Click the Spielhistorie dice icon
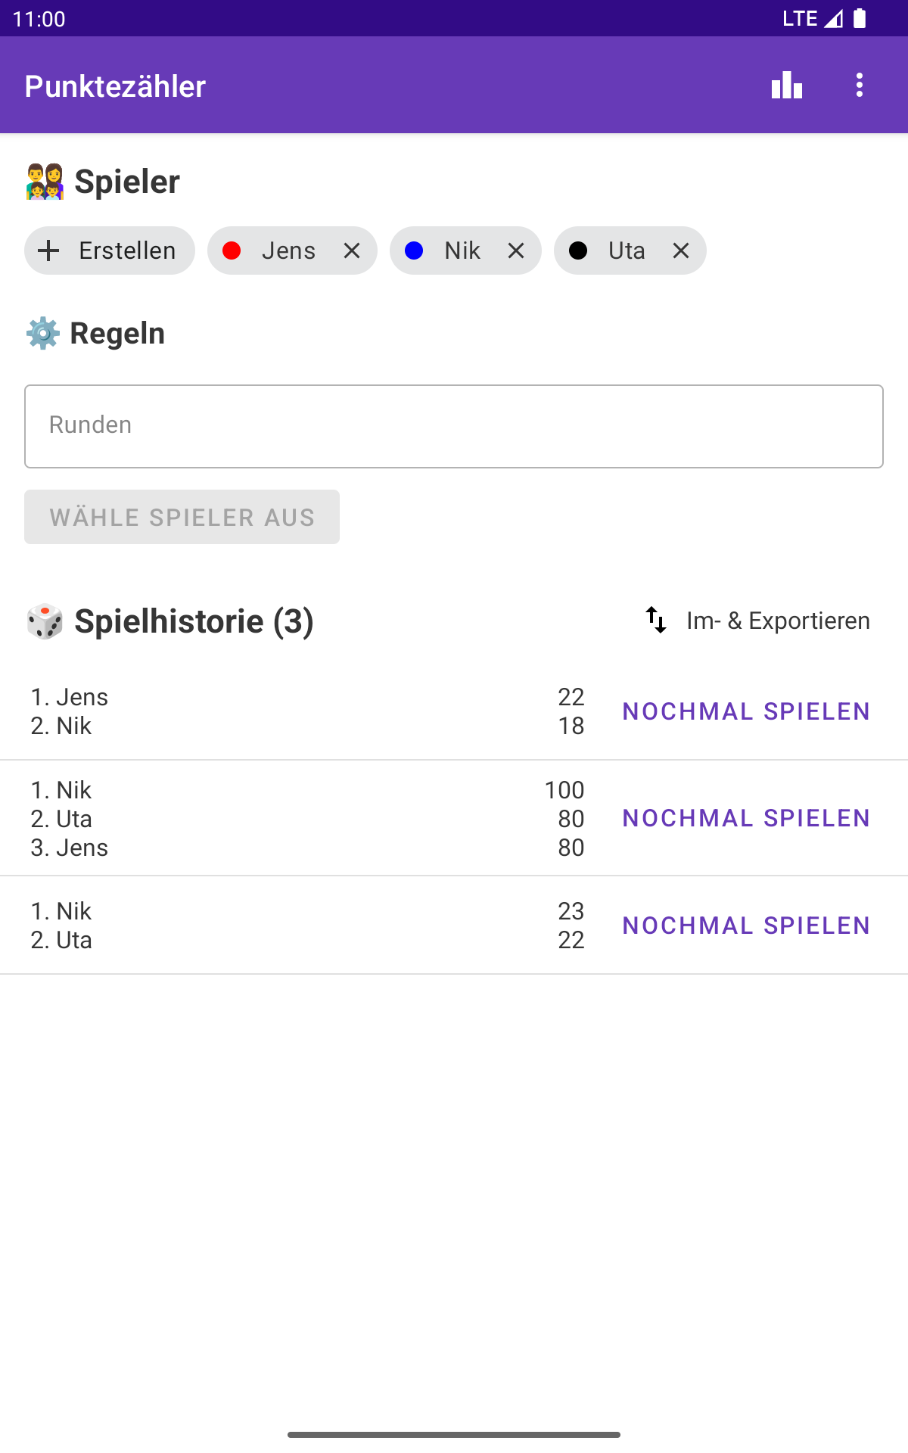 45,621
